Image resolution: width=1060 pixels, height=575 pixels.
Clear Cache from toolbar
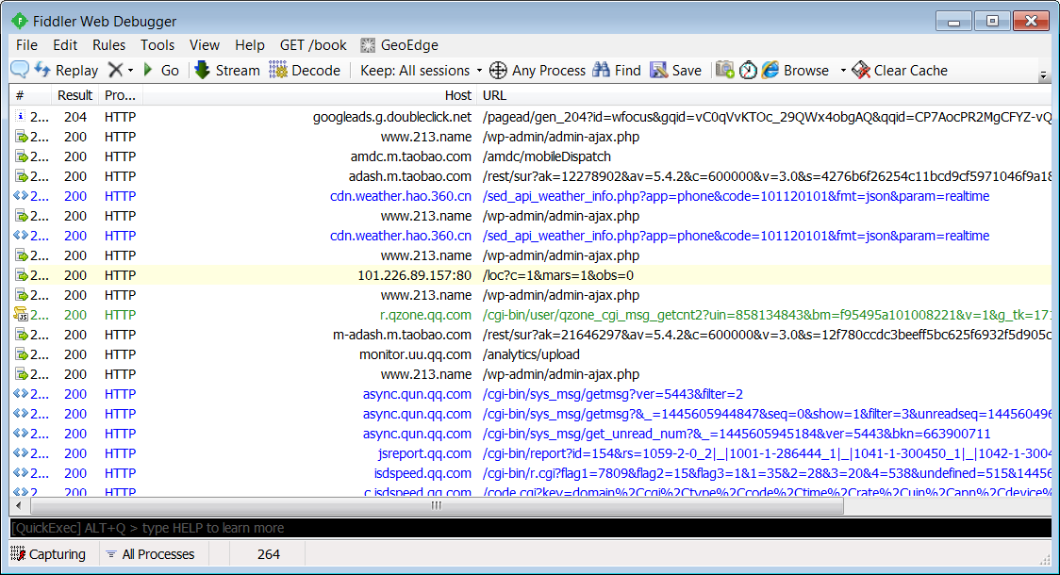[900, 70]
